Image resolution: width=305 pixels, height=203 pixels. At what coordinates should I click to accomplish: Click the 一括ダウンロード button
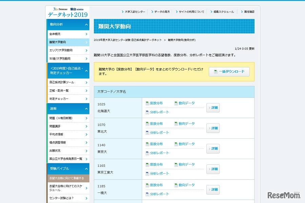229,71
